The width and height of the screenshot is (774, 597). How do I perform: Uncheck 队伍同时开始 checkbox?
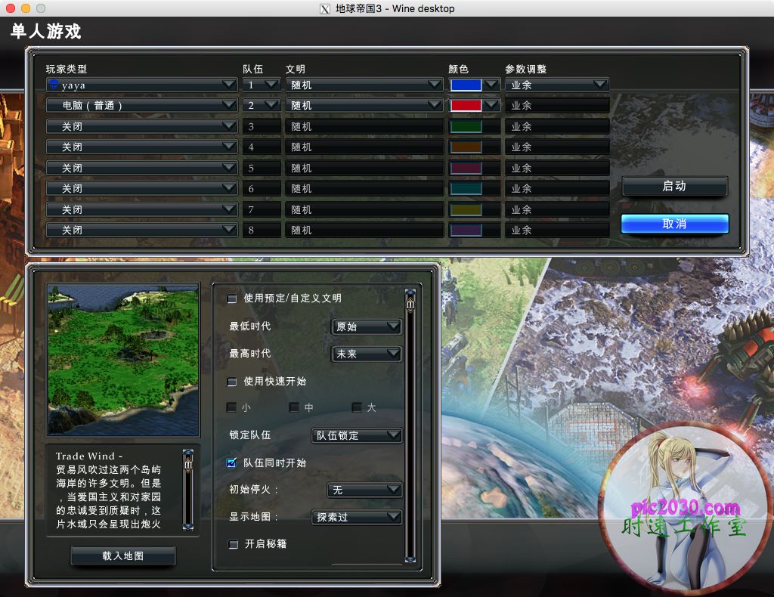click(231, 462)
